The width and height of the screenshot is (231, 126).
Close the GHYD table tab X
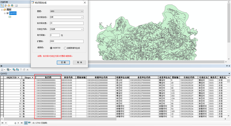click(229, 73)
